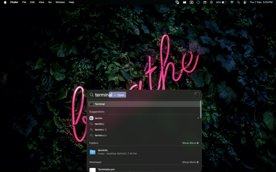This screenshot has height=172, width=276.
Task: Open the Finder menu
Action: click(14, 2)
